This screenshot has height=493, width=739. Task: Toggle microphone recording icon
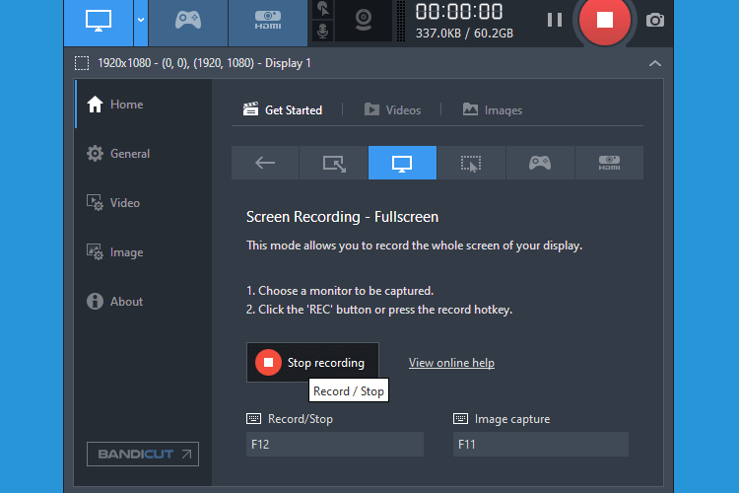323,32
